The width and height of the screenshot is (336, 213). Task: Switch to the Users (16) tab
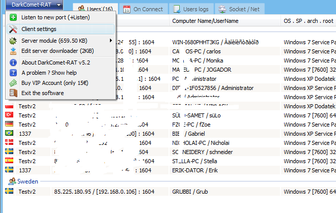point(95,9)
